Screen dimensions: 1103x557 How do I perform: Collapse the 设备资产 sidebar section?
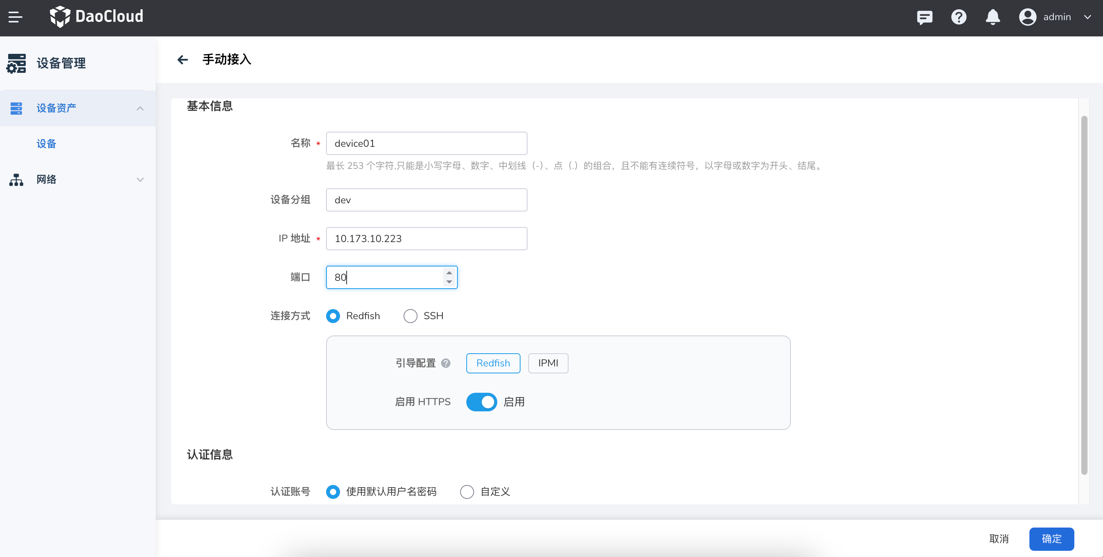(140, 108)
